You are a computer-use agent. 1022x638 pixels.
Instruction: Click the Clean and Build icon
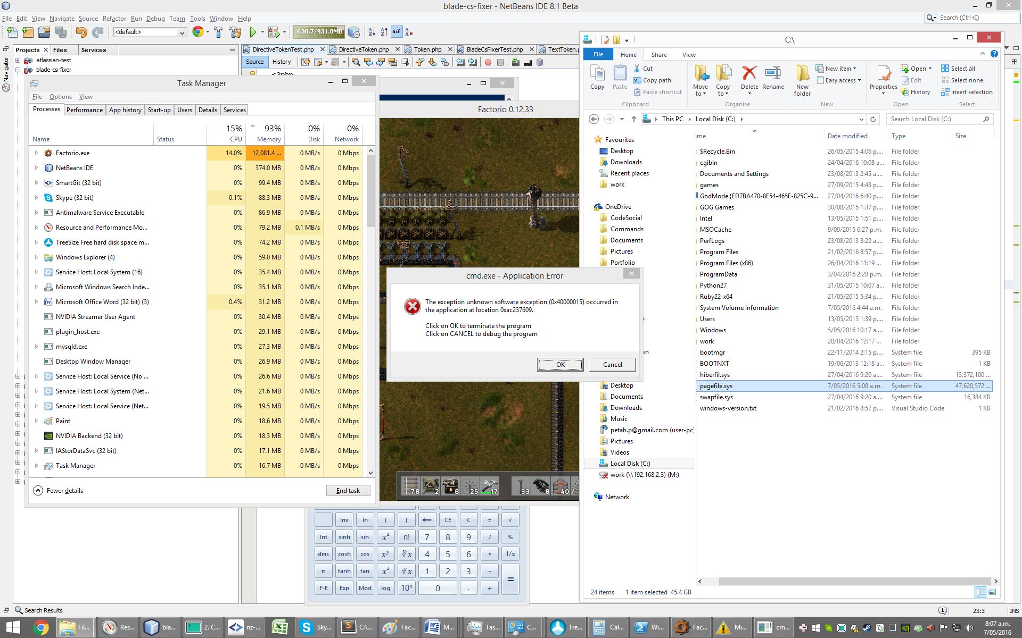[x=235, y=32]
